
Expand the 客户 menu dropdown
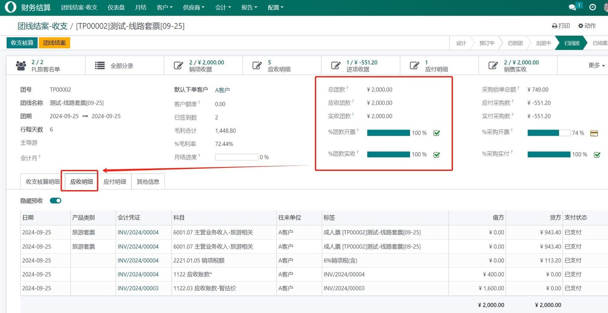165,7
